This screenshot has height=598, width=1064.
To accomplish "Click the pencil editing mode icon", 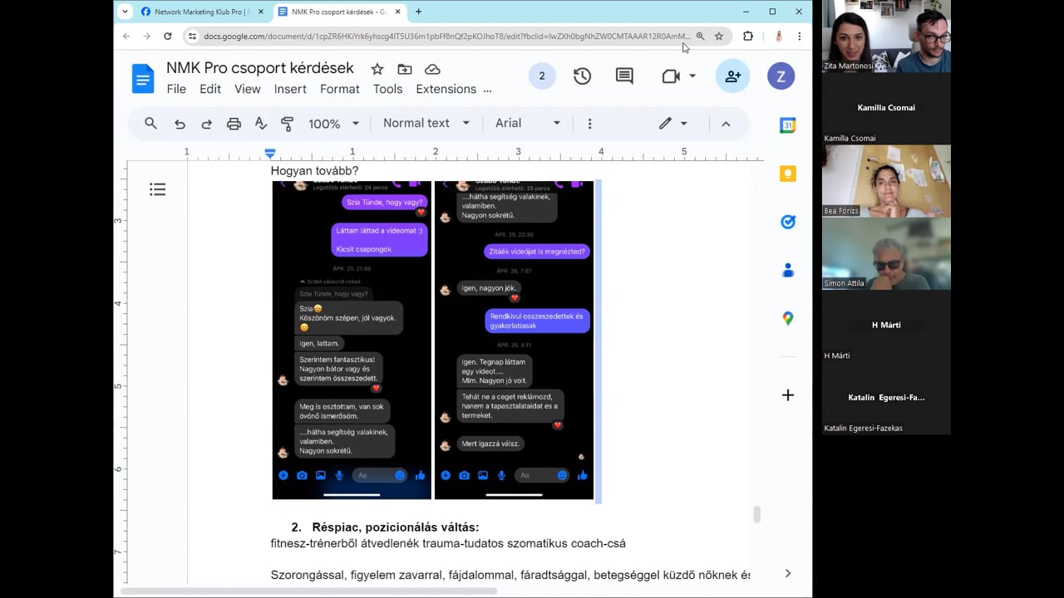I will coord(665,123).
